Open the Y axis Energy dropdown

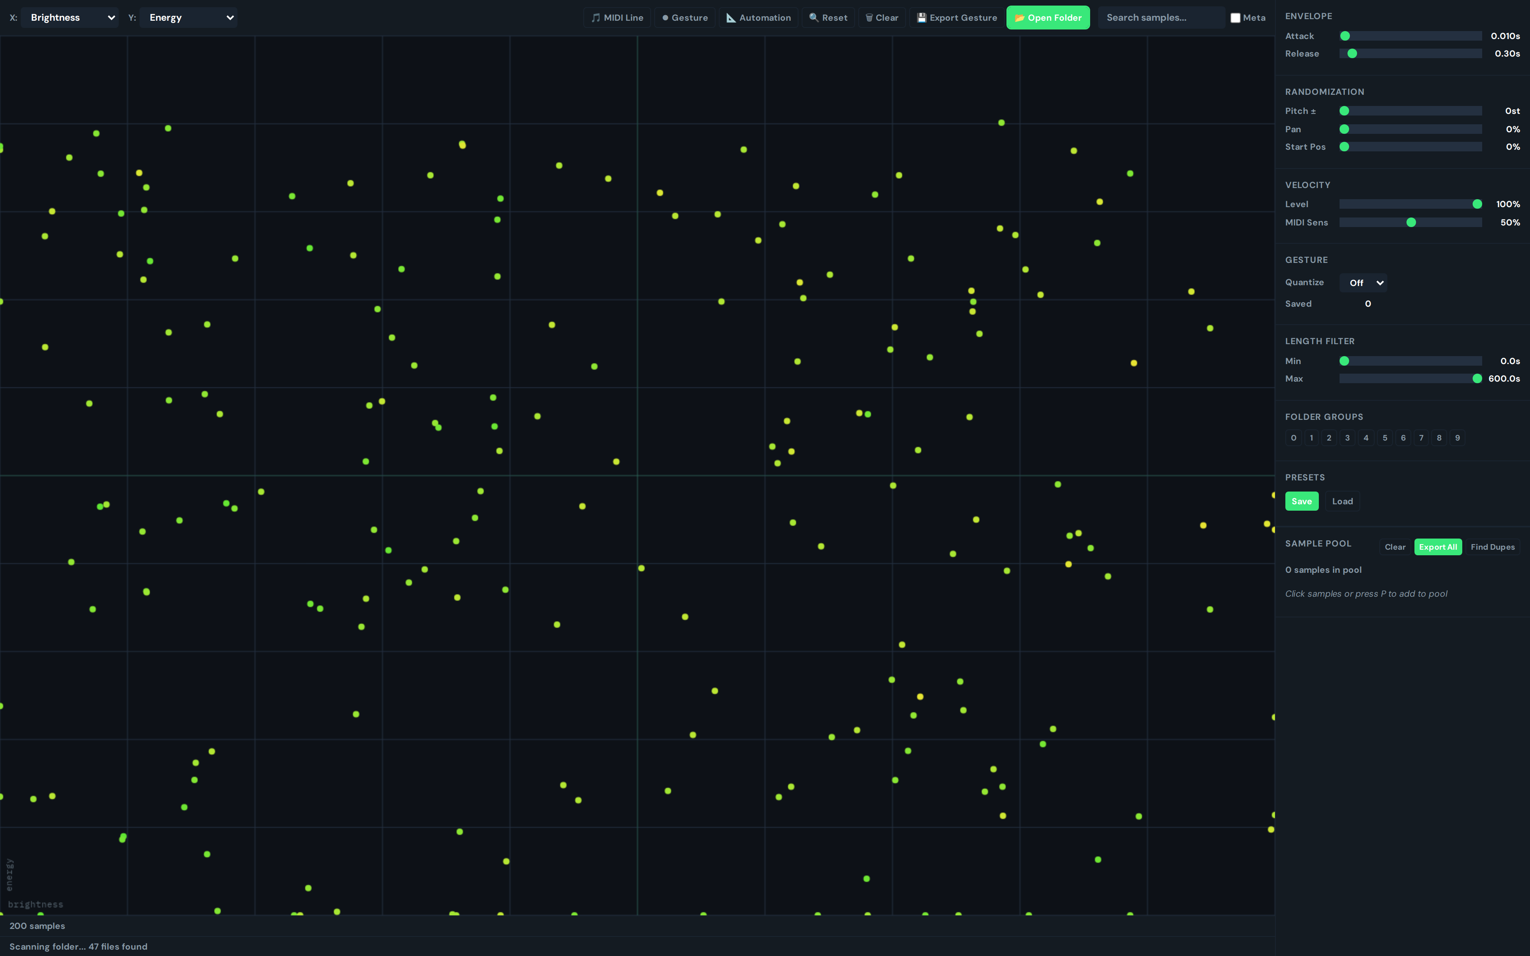pyautogui.click(x=188, y=18)
